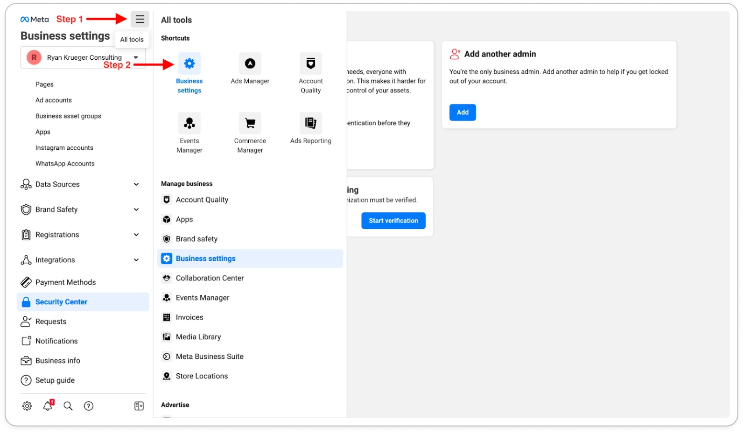Open Business settings shortcut gear icon

tap(189, 63)
